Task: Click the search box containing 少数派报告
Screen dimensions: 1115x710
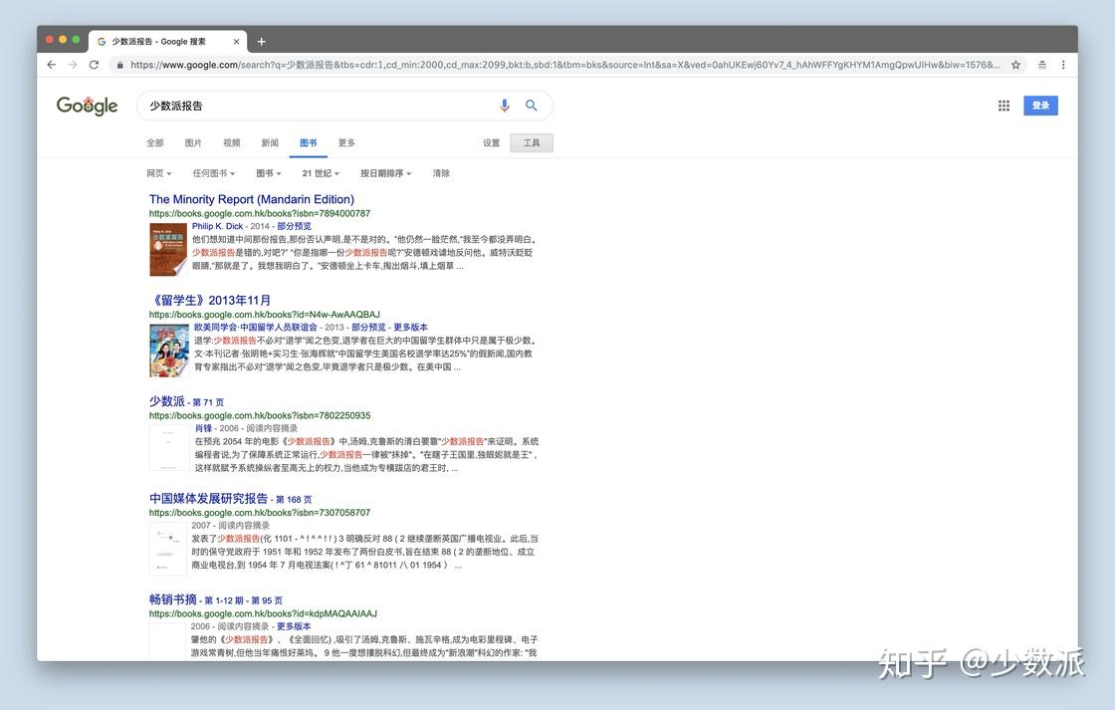Action: (x=320, y=106)
